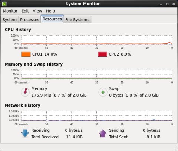Viewport: 178px width, 151px height.
Task: Click the blue Receiving arrow icon
Action: pyautogui.click(x=25, y=133)
